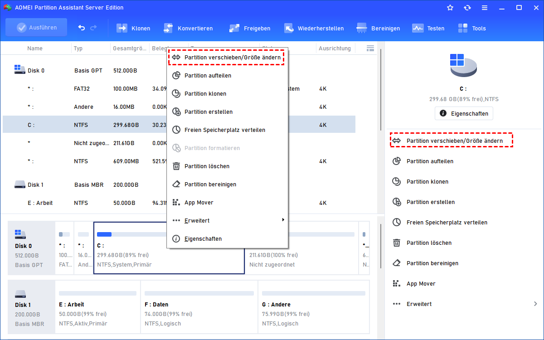Screen dimensions: 544x340
Task: Click the undo arrow icon
Action: tap(82, 28)
